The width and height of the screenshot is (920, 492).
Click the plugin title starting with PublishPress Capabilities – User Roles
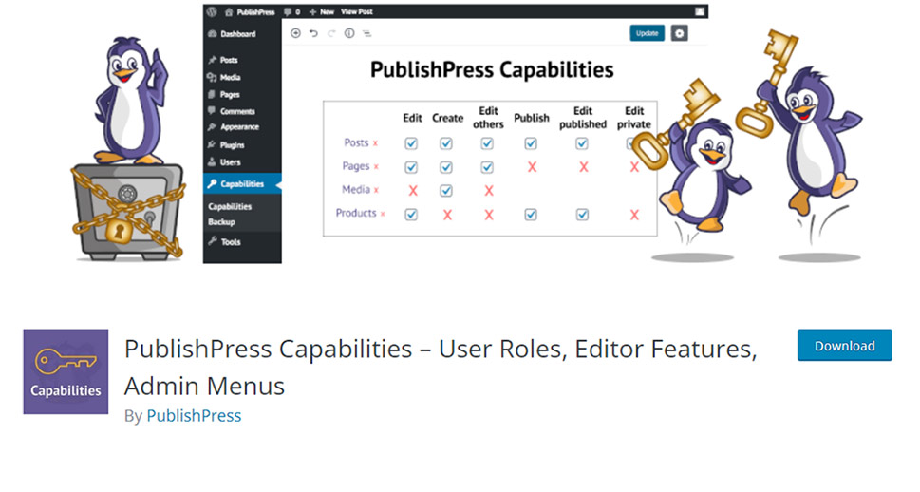click(x=440, y=368)
